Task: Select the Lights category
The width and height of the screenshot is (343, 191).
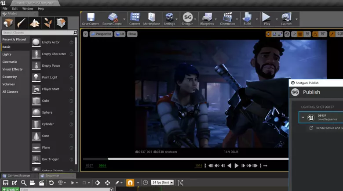Action: coord(7,54)
